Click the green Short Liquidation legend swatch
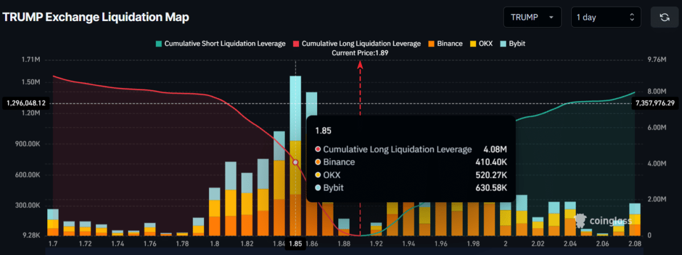 pyautogui.click(x=159, y=43)
